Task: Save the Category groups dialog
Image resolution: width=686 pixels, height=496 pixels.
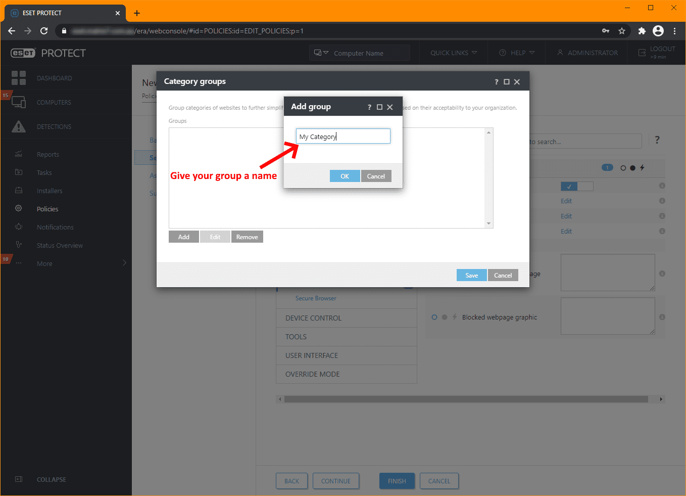Action: pyautogui.click(x=472, y=275)
